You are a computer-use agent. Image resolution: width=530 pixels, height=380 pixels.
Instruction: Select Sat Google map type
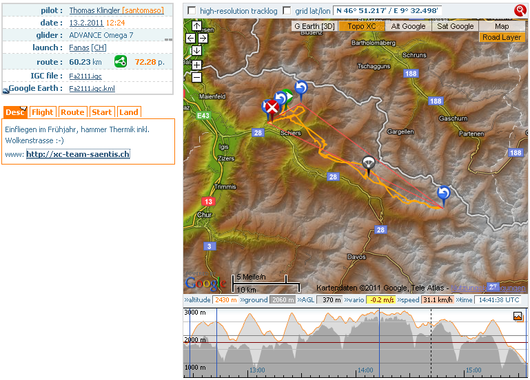(456, 26)
